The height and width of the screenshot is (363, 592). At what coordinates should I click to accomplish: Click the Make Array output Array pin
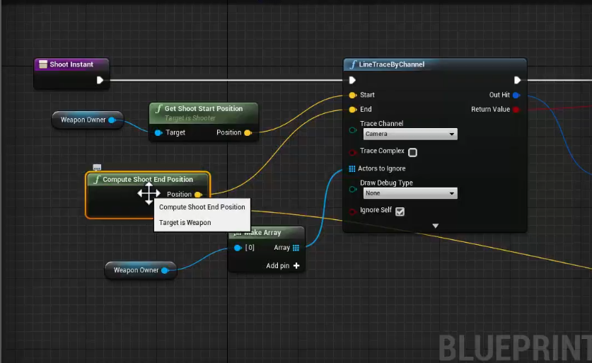coord(296,248)
